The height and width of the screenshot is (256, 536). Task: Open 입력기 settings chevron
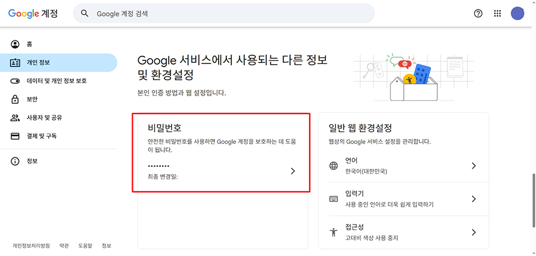pos(473,199)
